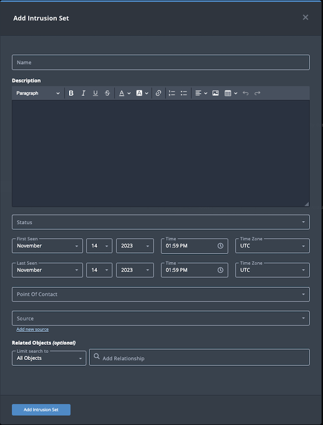Redo the last edit
Viewport: 323px width, 425px height.
(257, 93)
